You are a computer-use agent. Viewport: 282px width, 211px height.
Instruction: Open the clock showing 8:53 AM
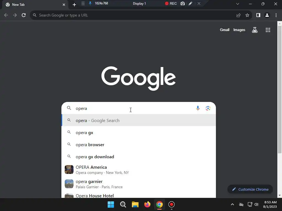click(x=270, y=204)
